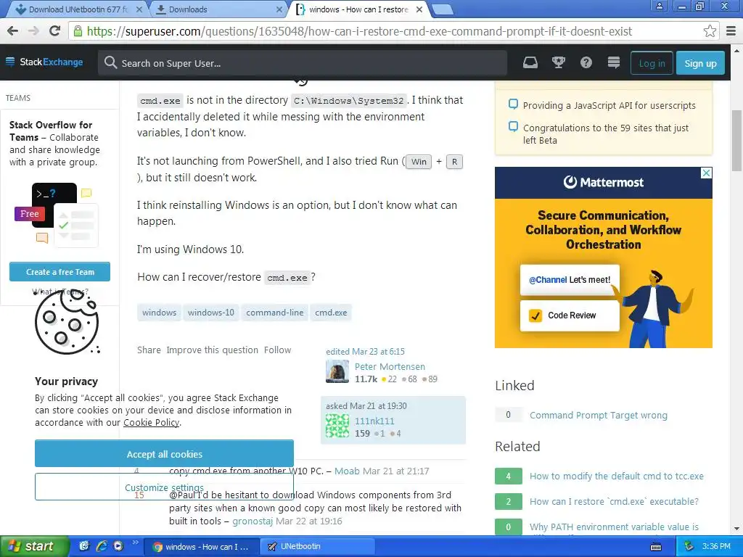The width and height of the screenshot is (743, 557).
Task: Click the command-line tag
Action: (275, 313)
